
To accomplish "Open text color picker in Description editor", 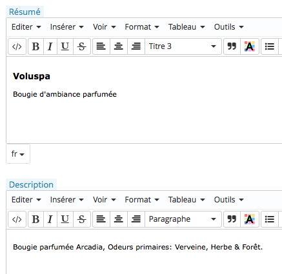I will [250, 219].
